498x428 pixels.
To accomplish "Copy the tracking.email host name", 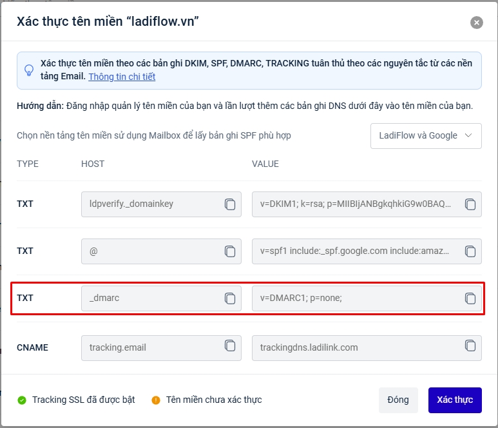I will (x=230, y=346).
